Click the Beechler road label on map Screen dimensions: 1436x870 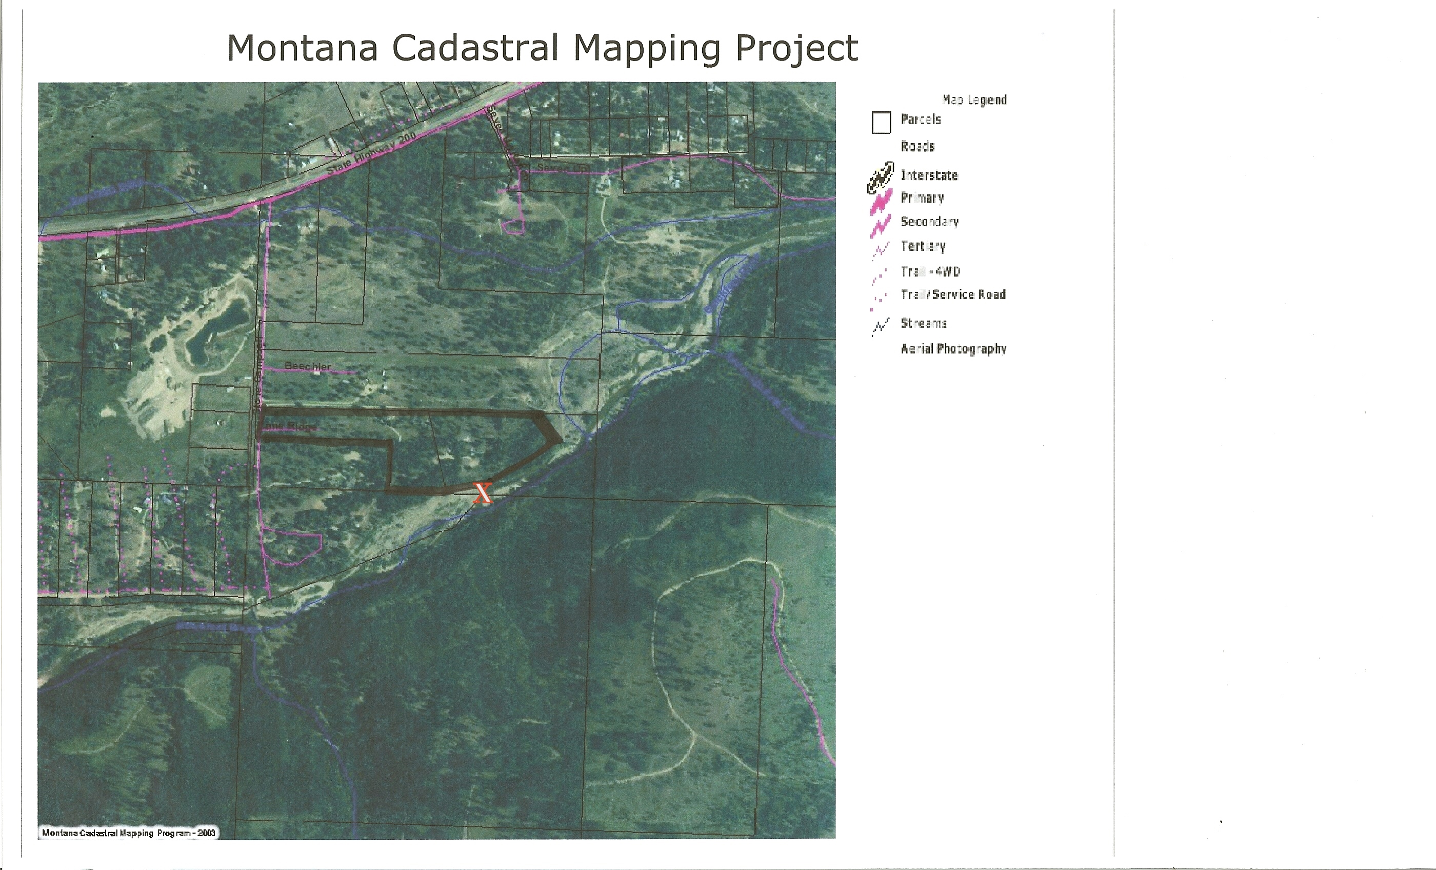point(308,366)
